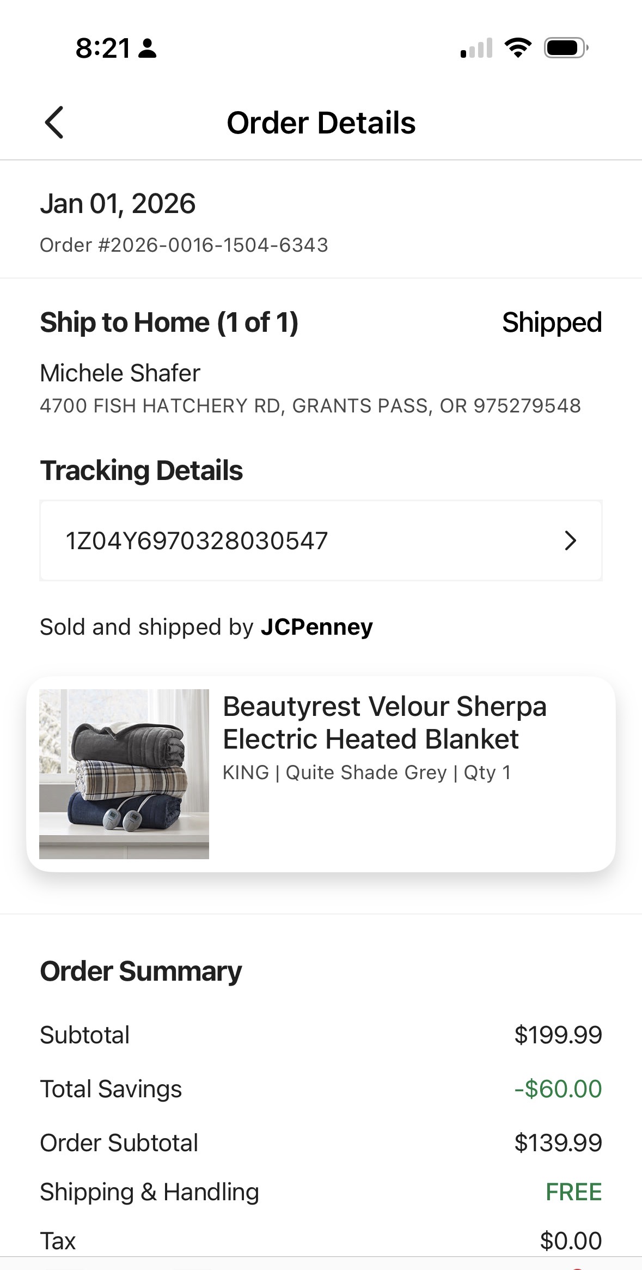
Task: Tap the Shipped status label
Action: click(x=552, y=323)
